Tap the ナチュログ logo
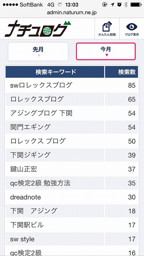Screen dimensions: 144x256 38,28
